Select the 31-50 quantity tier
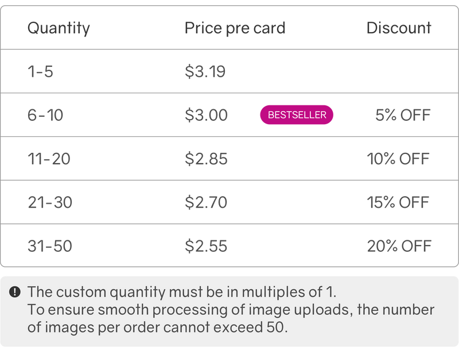 tap(50, 246)
